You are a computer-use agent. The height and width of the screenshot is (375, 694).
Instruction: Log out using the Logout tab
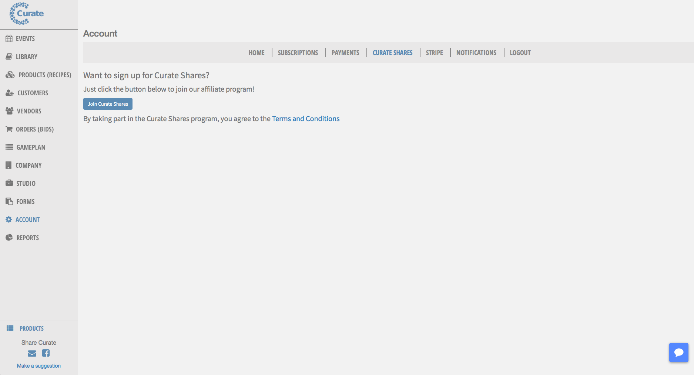[x=520, y=53]
